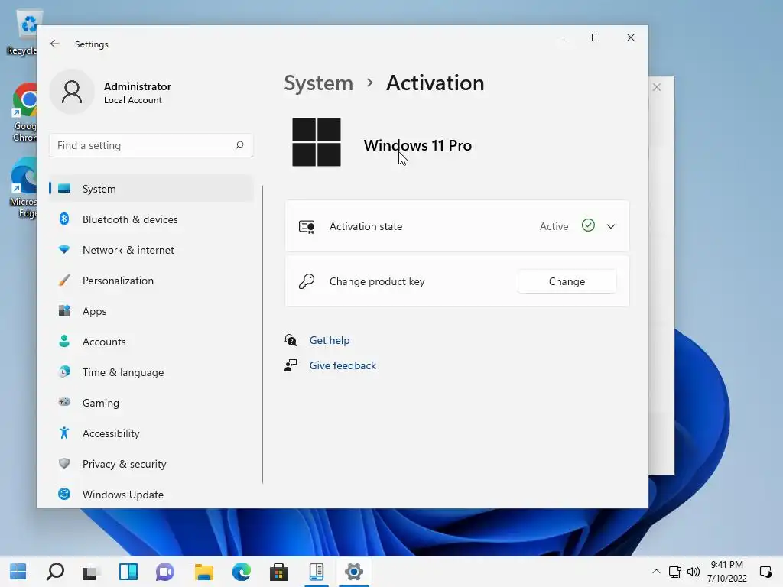The image size is (783, 587).
Task: Click the Get help headset icon
Action: click(x=291, y=340)
